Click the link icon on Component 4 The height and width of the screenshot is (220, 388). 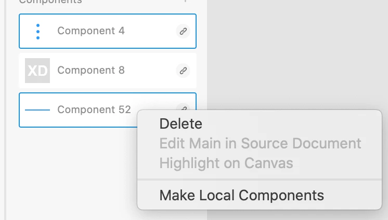coord(183,31)
